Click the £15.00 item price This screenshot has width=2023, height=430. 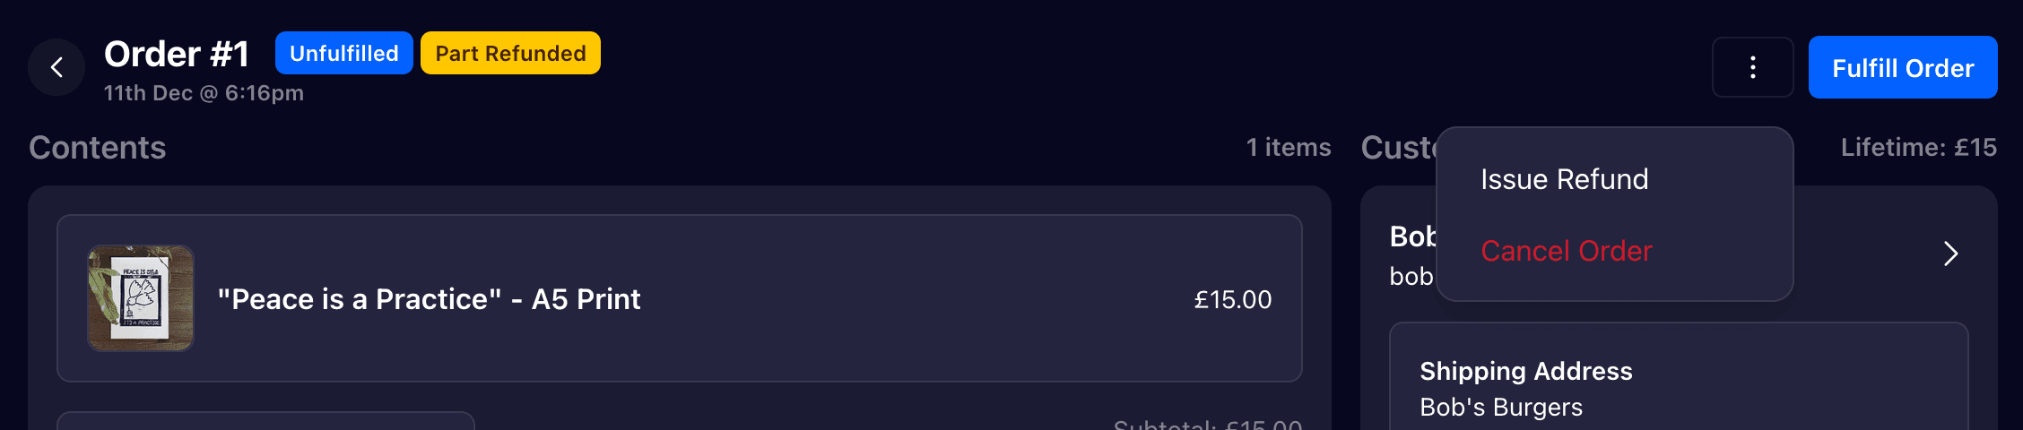1232,299
